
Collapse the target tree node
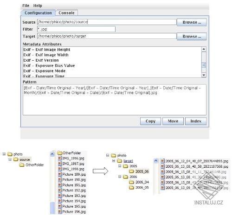114,161
